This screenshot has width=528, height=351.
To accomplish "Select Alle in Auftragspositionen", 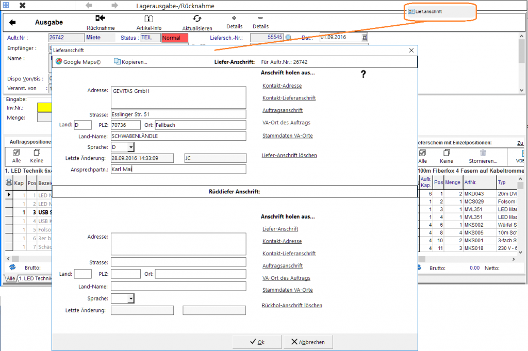I will (16, 156).
